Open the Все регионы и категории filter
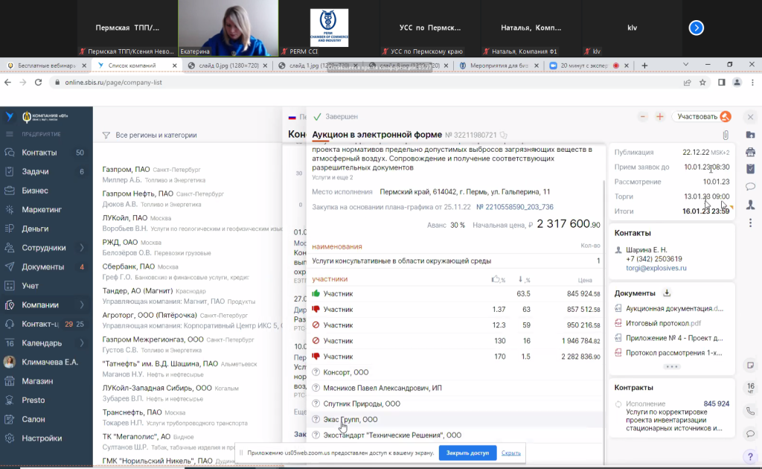 150,135
